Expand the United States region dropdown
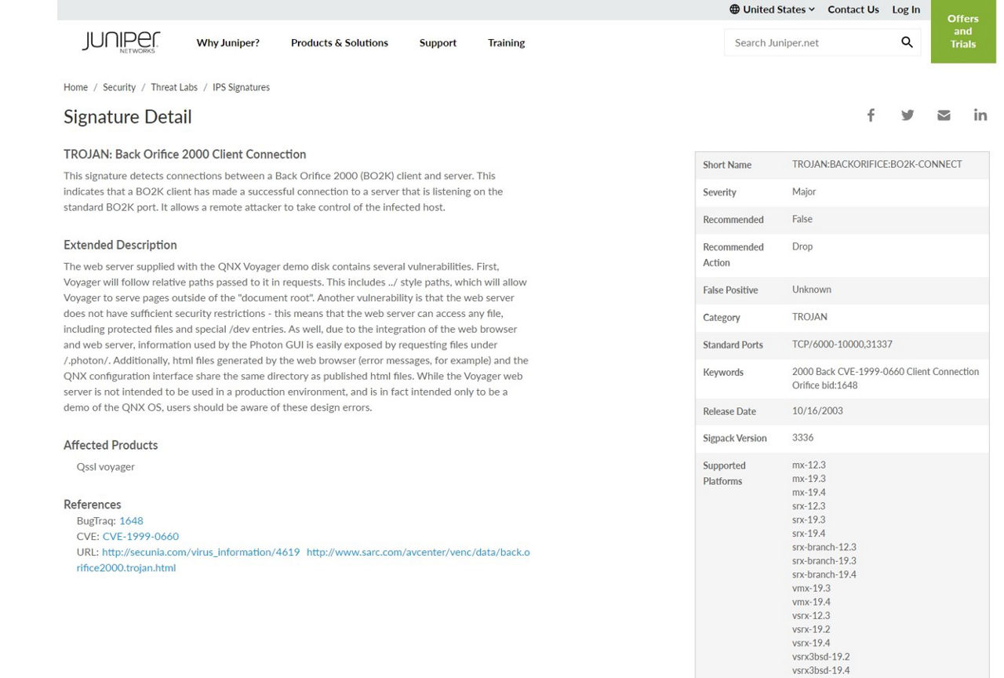 click(x=774, y=9)
